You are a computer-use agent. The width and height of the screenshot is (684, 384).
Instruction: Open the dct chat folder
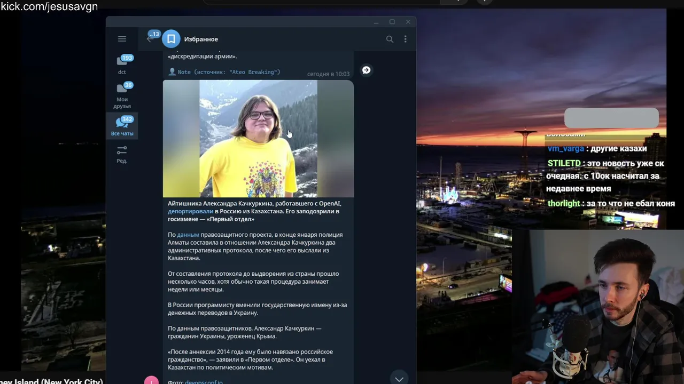[122, 65]
